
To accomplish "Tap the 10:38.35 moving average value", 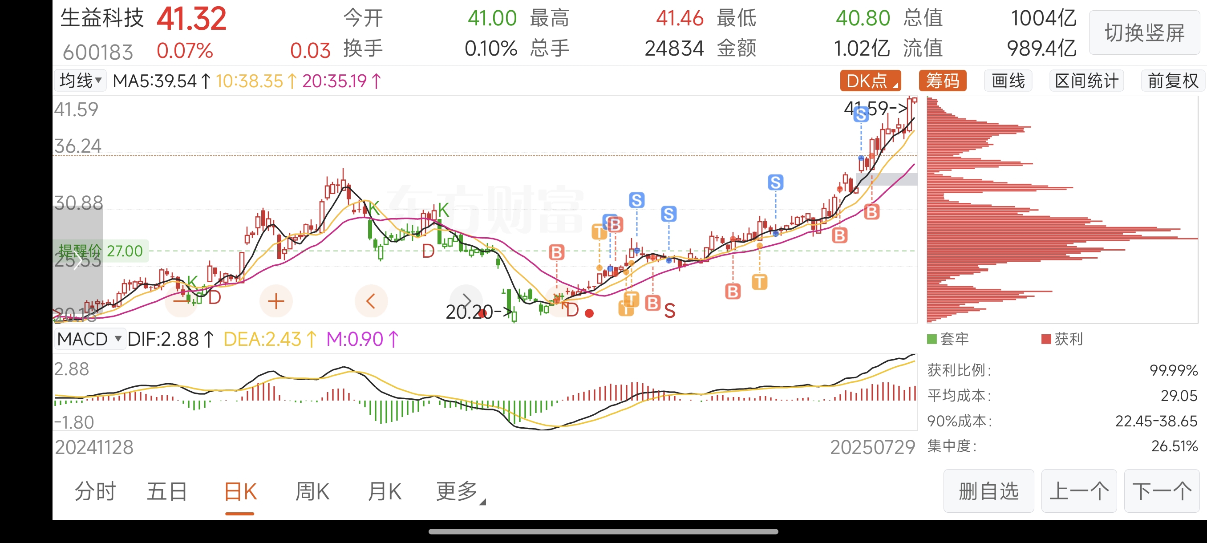I will click(256, 81).
